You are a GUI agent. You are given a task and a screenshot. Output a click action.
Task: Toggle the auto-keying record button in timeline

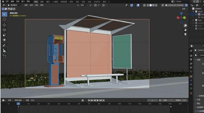[83, 100]
